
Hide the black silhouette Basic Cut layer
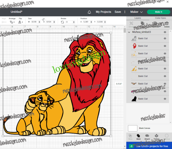coord(165,99)
